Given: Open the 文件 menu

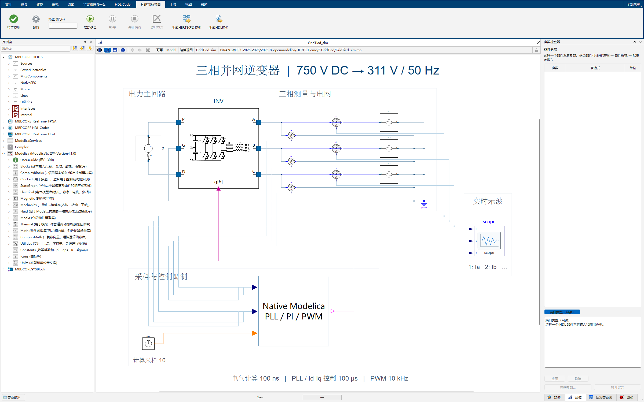Looking at the screenshot, I should [9, 4].
